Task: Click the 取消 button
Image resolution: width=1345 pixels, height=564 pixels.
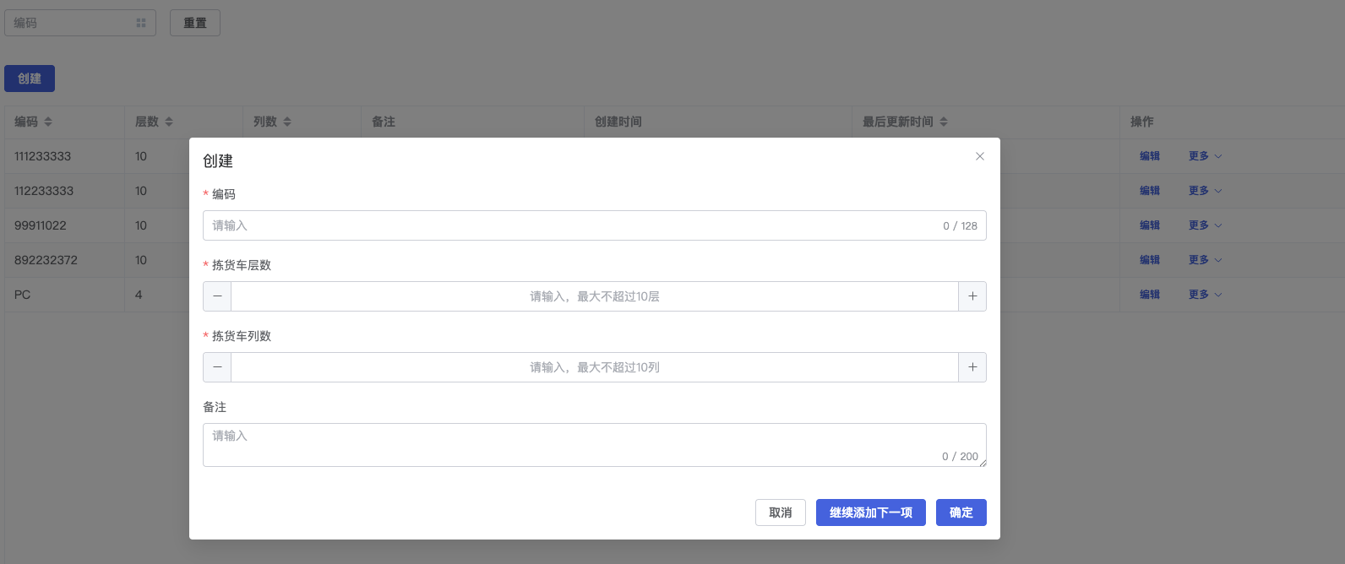Action: coord(781,512)
